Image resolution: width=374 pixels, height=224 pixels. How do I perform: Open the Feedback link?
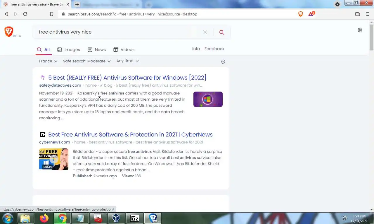click(x=214, y=49)
